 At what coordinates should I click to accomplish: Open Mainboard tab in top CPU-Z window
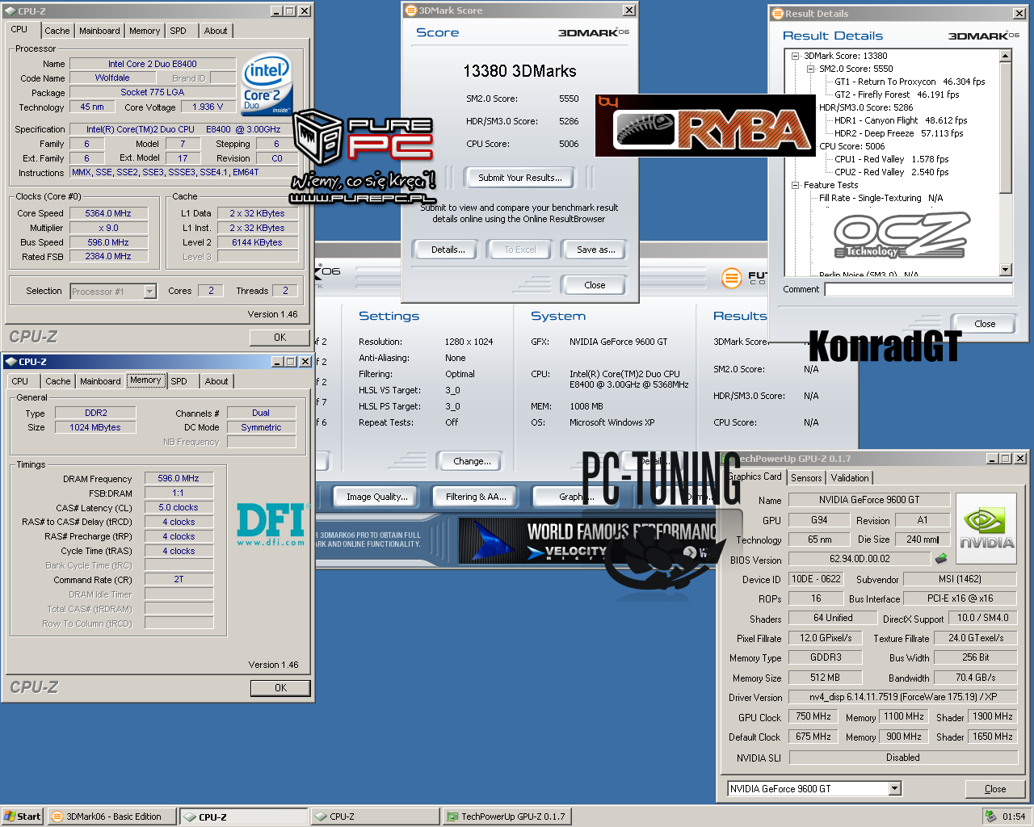(x=99, y=31)
